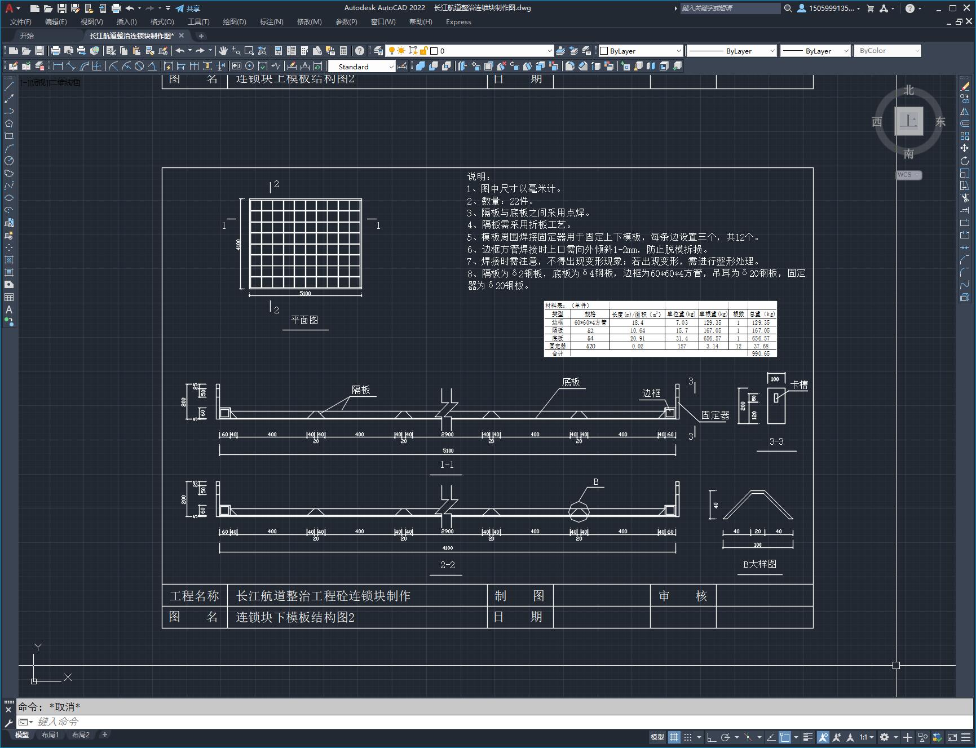Click the ViewCube top face 上
Screen dimensions: 976x748
[x=909, y=121]
